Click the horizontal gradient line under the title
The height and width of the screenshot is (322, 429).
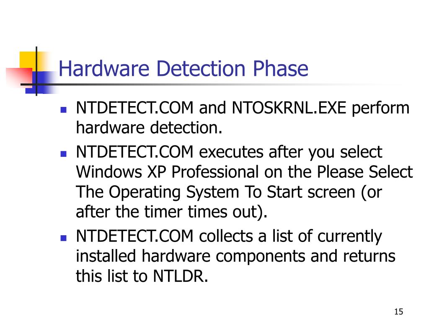click(208, 84)
